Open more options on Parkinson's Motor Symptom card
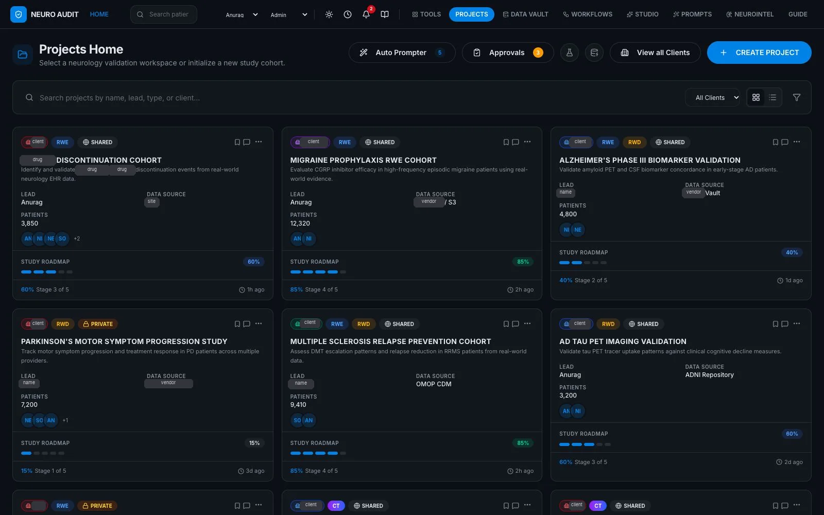 (259, 323)
